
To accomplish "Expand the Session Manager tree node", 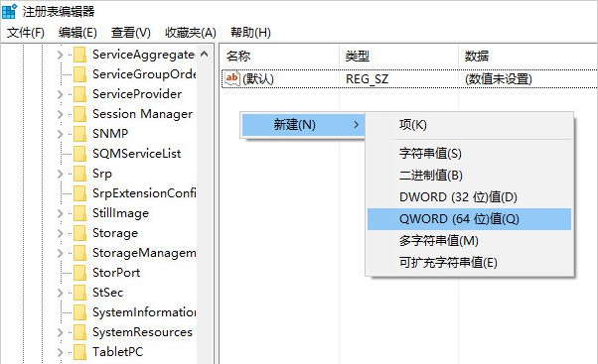I will click(x=60, y=114).
